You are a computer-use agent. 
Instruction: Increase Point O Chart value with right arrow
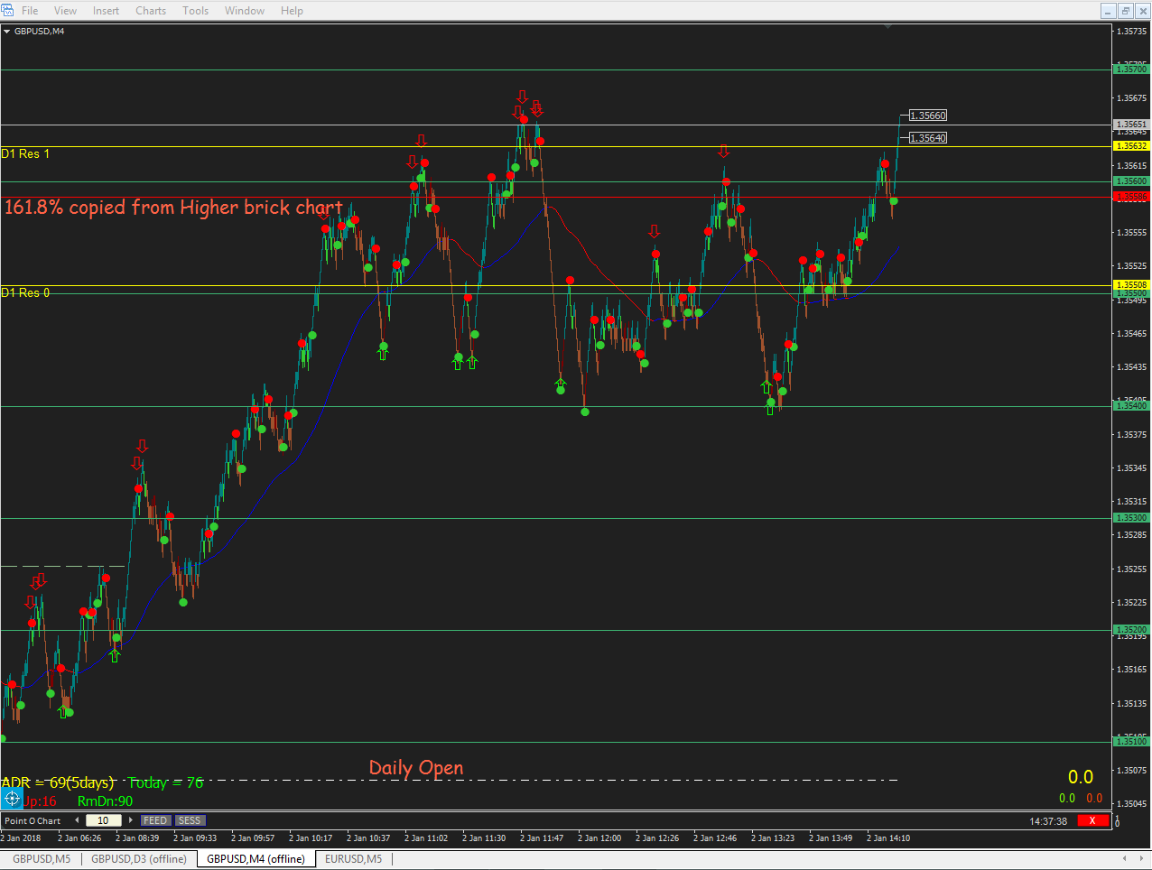[x=130, y=820]
